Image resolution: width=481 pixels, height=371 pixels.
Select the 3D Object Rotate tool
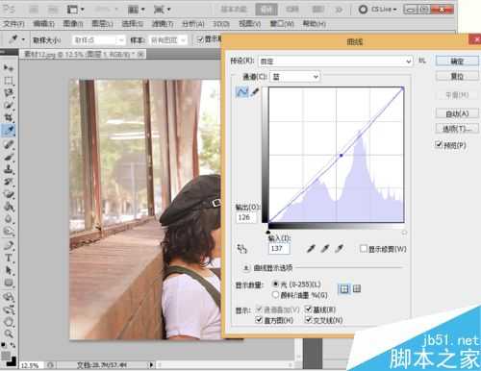click(x=9, y=297)
